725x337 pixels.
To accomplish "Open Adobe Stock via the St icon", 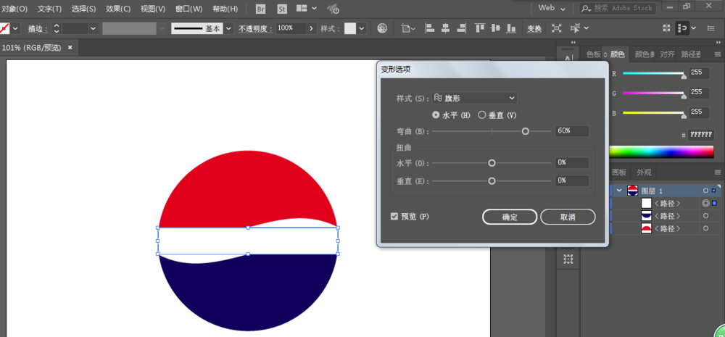I will 282,9.
